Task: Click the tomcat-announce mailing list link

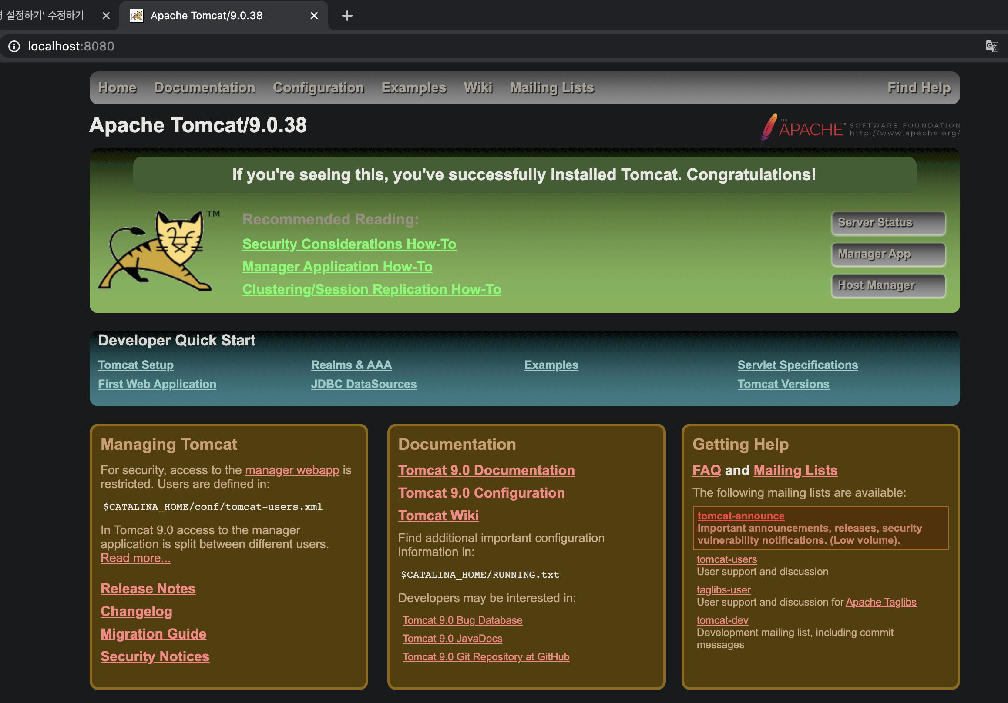Action: 741,516
